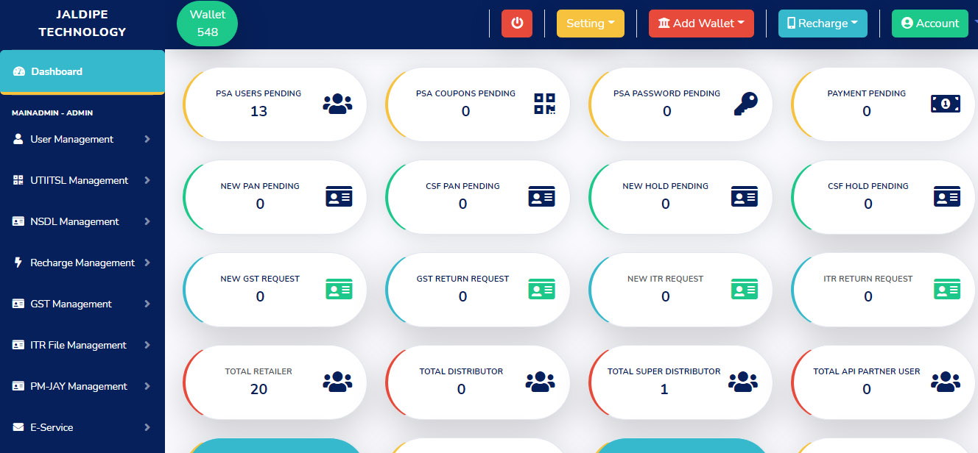The width and height of the screenshot is (978, 453).
Task: Open the Add Wallet dropdown
Action: point(701,24)
